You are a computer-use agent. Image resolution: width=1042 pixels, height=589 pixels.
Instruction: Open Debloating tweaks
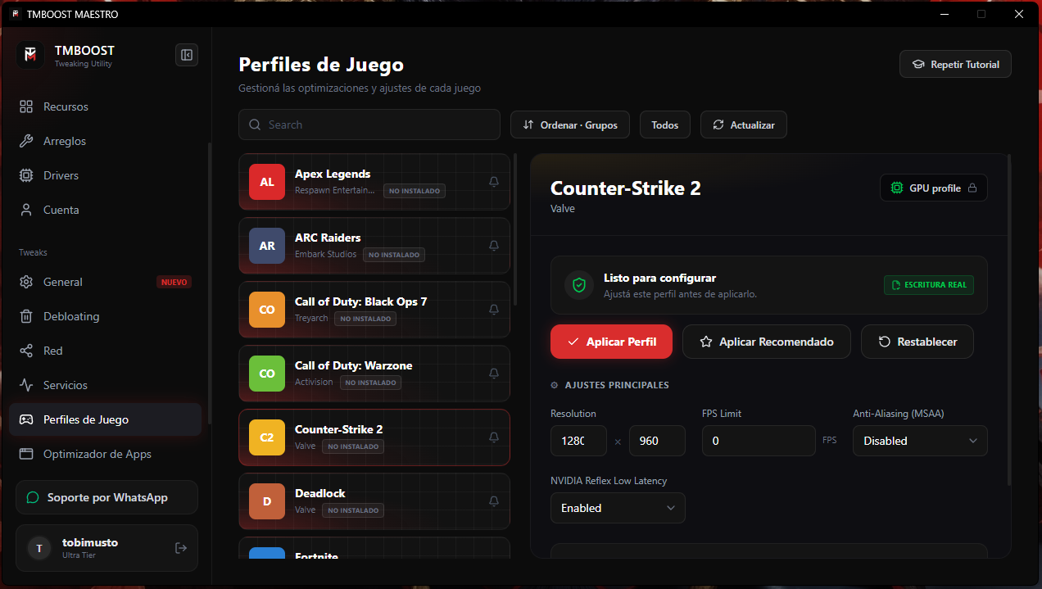coord(105,316)
